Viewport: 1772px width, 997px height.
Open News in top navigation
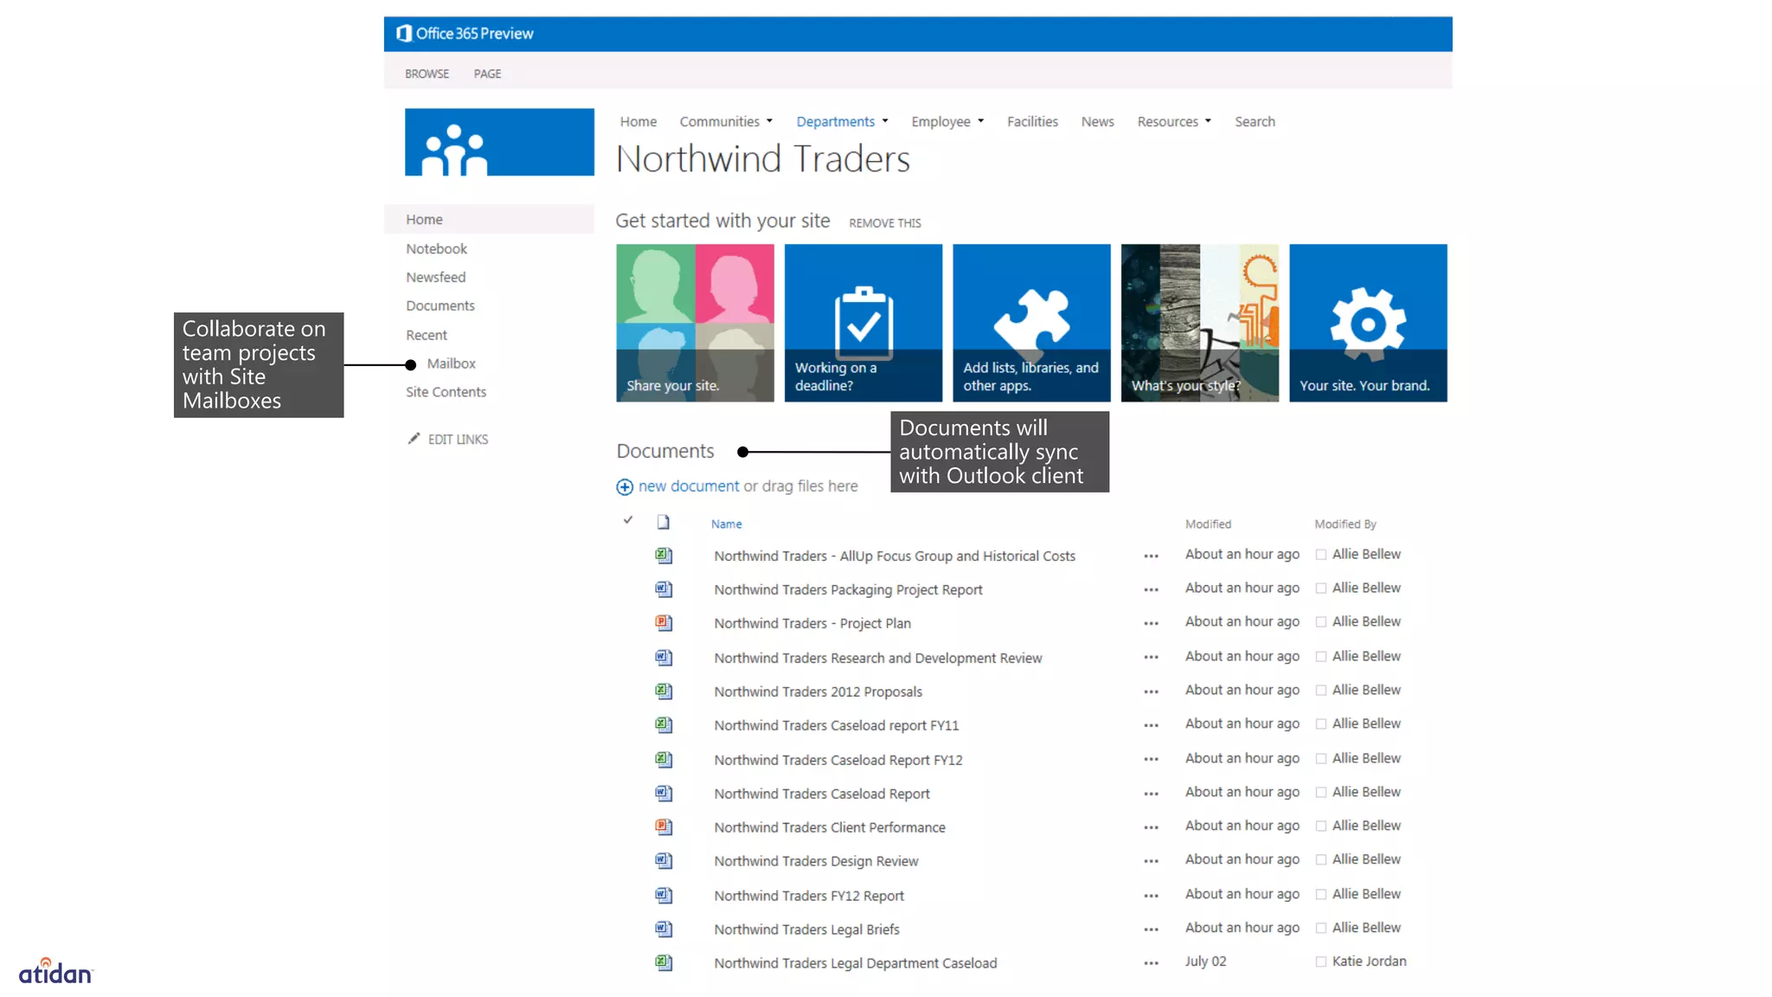(x=1097, y=122)
